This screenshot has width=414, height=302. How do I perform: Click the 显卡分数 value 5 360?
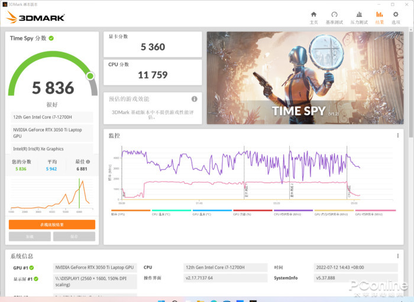click(x=153, y=47)
